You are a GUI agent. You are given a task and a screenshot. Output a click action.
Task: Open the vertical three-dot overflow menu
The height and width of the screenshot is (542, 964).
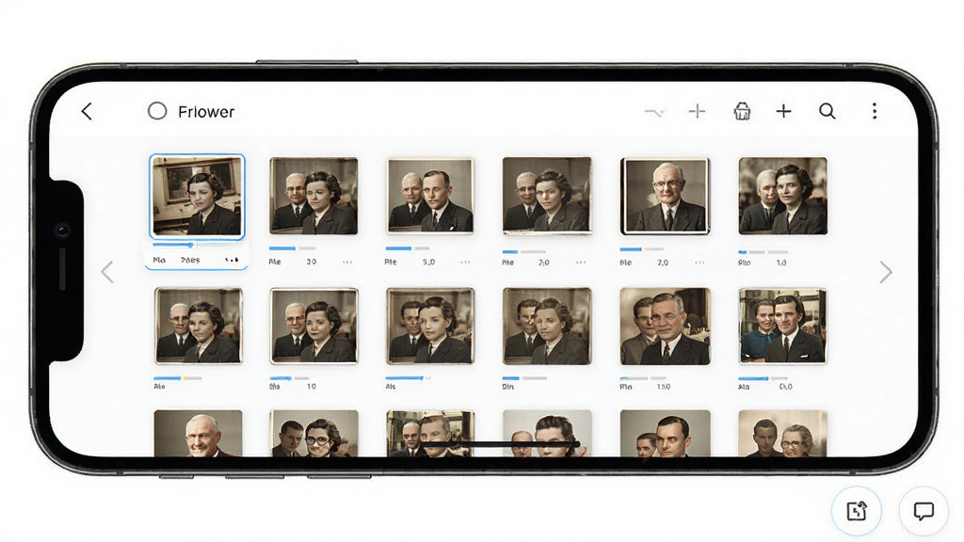[875, 111]
